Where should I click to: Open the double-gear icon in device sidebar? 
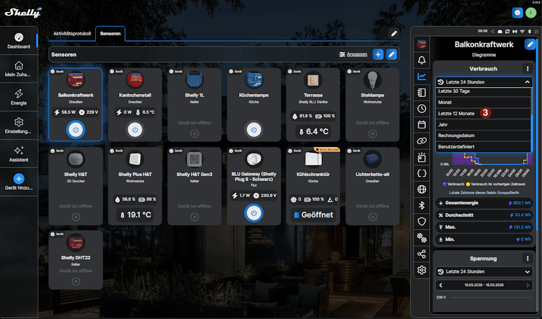tap(422, 238)
